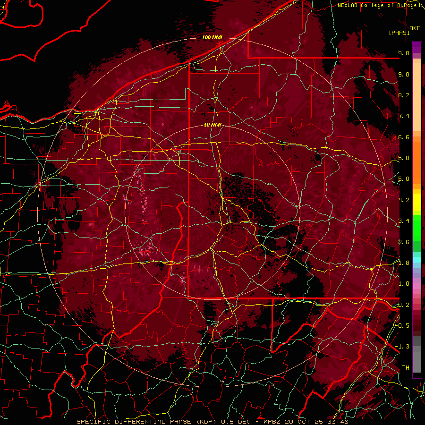The height and width of the screenshot is (425, 425).
Task: Click the -0.5 legend value
Action: [402, 326]
